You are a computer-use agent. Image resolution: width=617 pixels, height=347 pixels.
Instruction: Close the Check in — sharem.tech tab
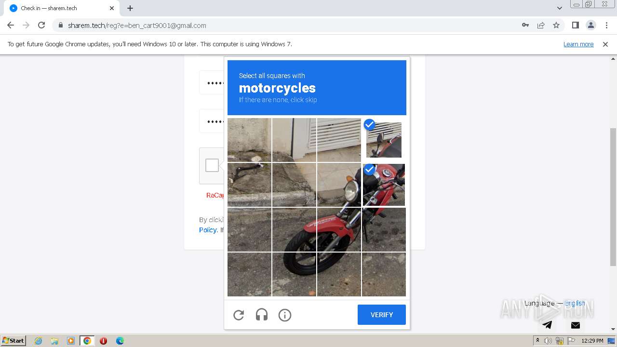click(x=112, y=8)
